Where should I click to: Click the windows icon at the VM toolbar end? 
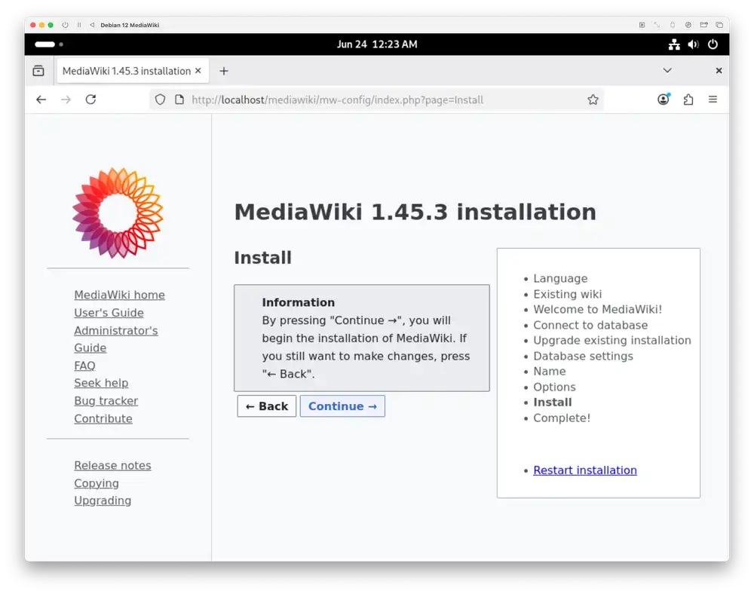pos(719,25)
